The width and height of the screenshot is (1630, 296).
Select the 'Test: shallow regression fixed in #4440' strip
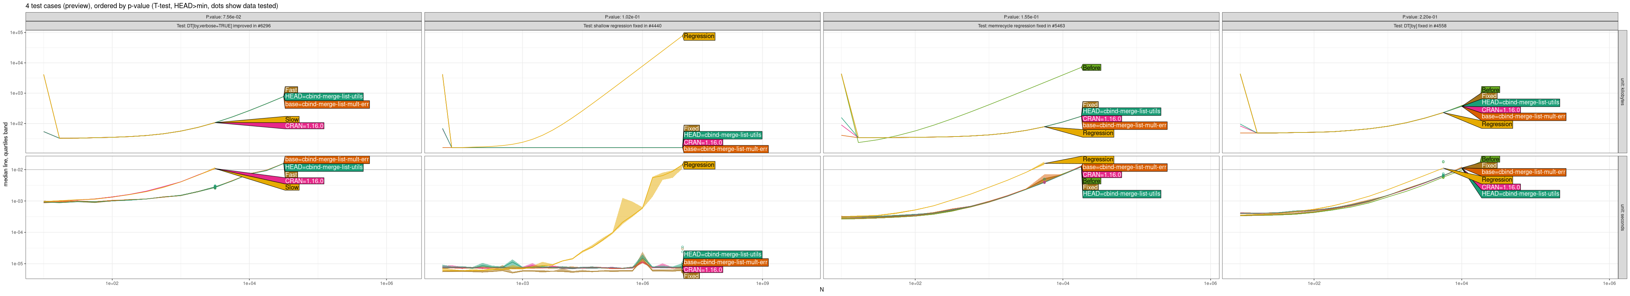(x=622, y=26)
